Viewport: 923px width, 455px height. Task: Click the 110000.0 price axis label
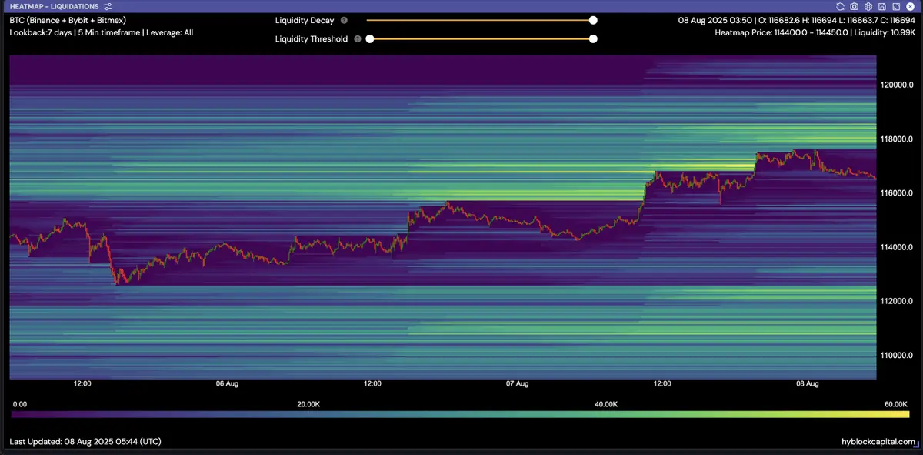pyautogui.click(x=896, y=355)
